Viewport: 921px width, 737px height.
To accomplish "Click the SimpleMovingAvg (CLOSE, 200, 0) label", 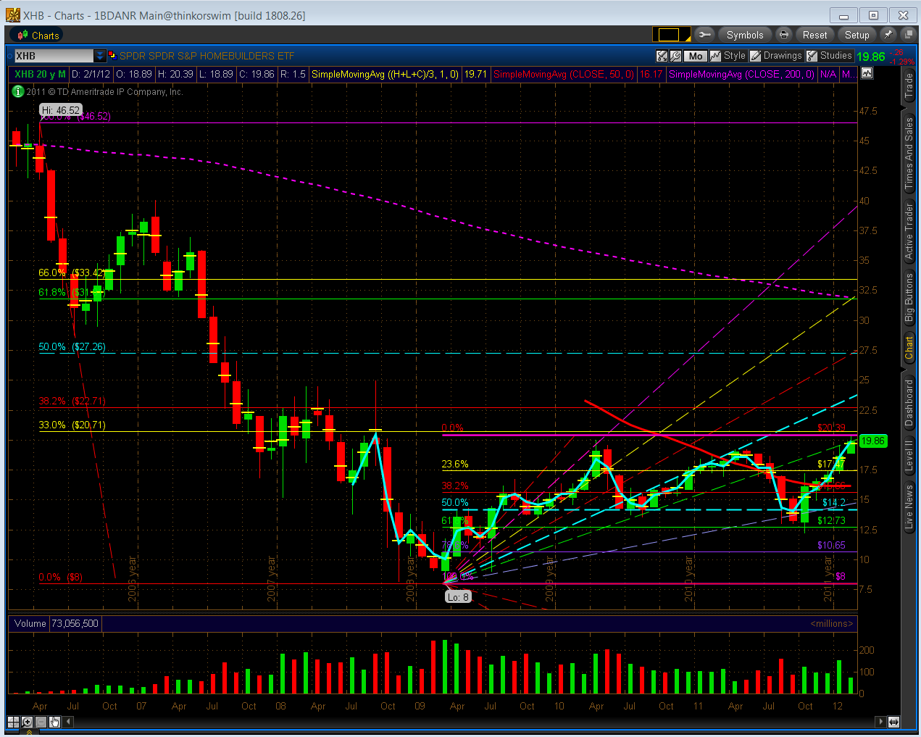I will tap(741, 74).
